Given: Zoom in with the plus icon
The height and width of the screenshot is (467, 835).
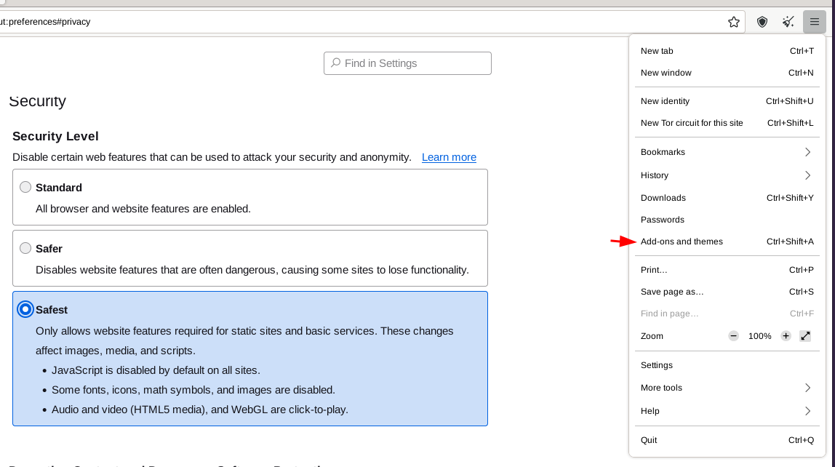Looking at the screenshot, I should tap(786, 336).
